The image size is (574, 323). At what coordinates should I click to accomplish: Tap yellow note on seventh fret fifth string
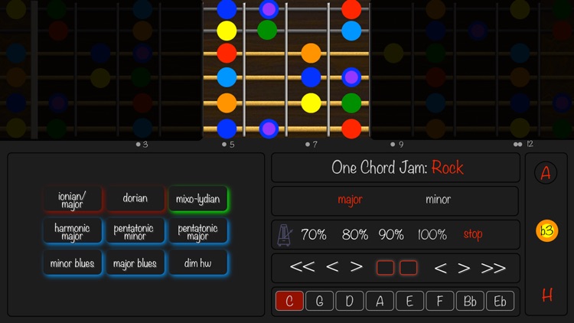tap(311, 103)
